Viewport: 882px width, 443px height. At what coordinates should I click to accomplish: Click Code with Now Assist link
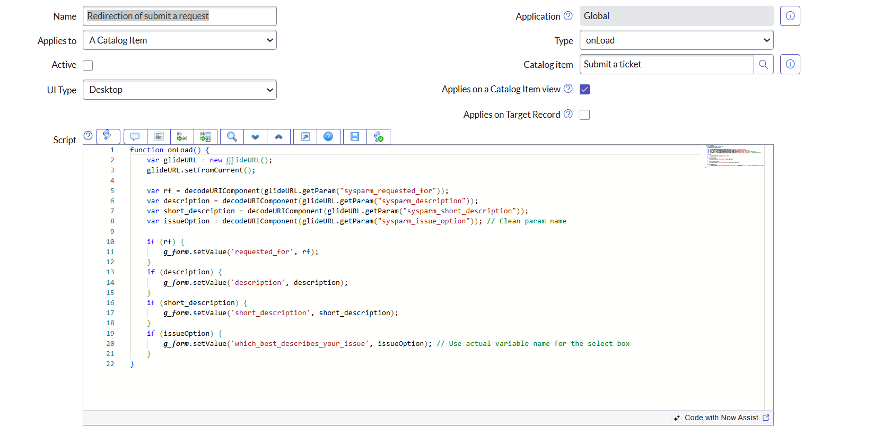(x=722, y=418)
